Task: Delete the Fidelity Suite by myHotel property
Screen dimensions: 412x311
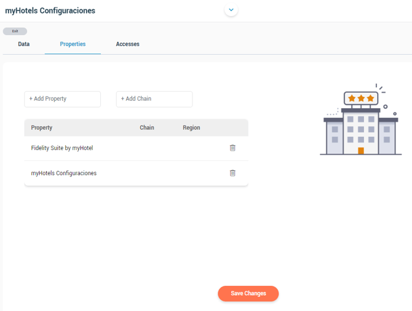Action: click(232, 148)
